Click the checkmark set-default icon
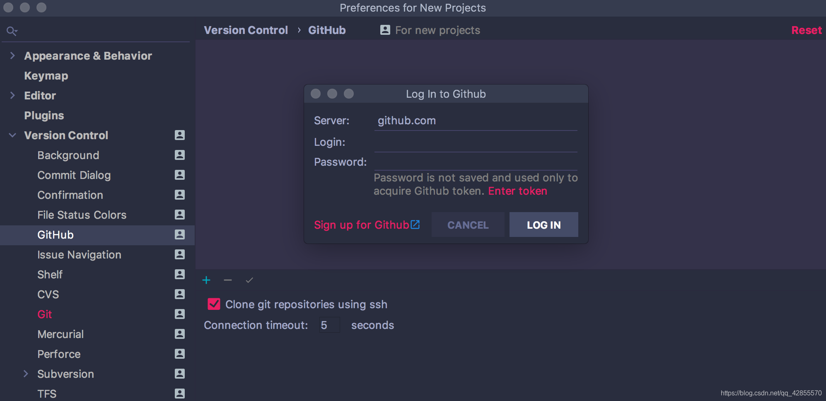This screenshot has height=401, width=826. [249, 280]
